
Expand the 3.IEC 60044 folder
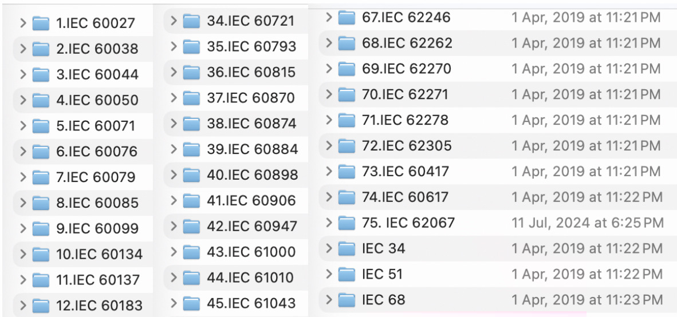[23, 75]
